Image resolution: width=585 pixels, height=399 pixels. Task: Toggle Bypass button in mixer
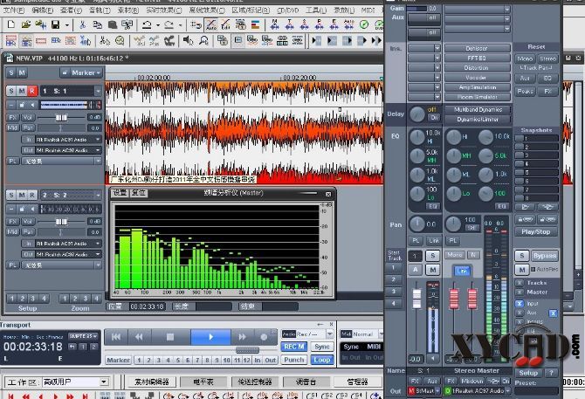545,256
